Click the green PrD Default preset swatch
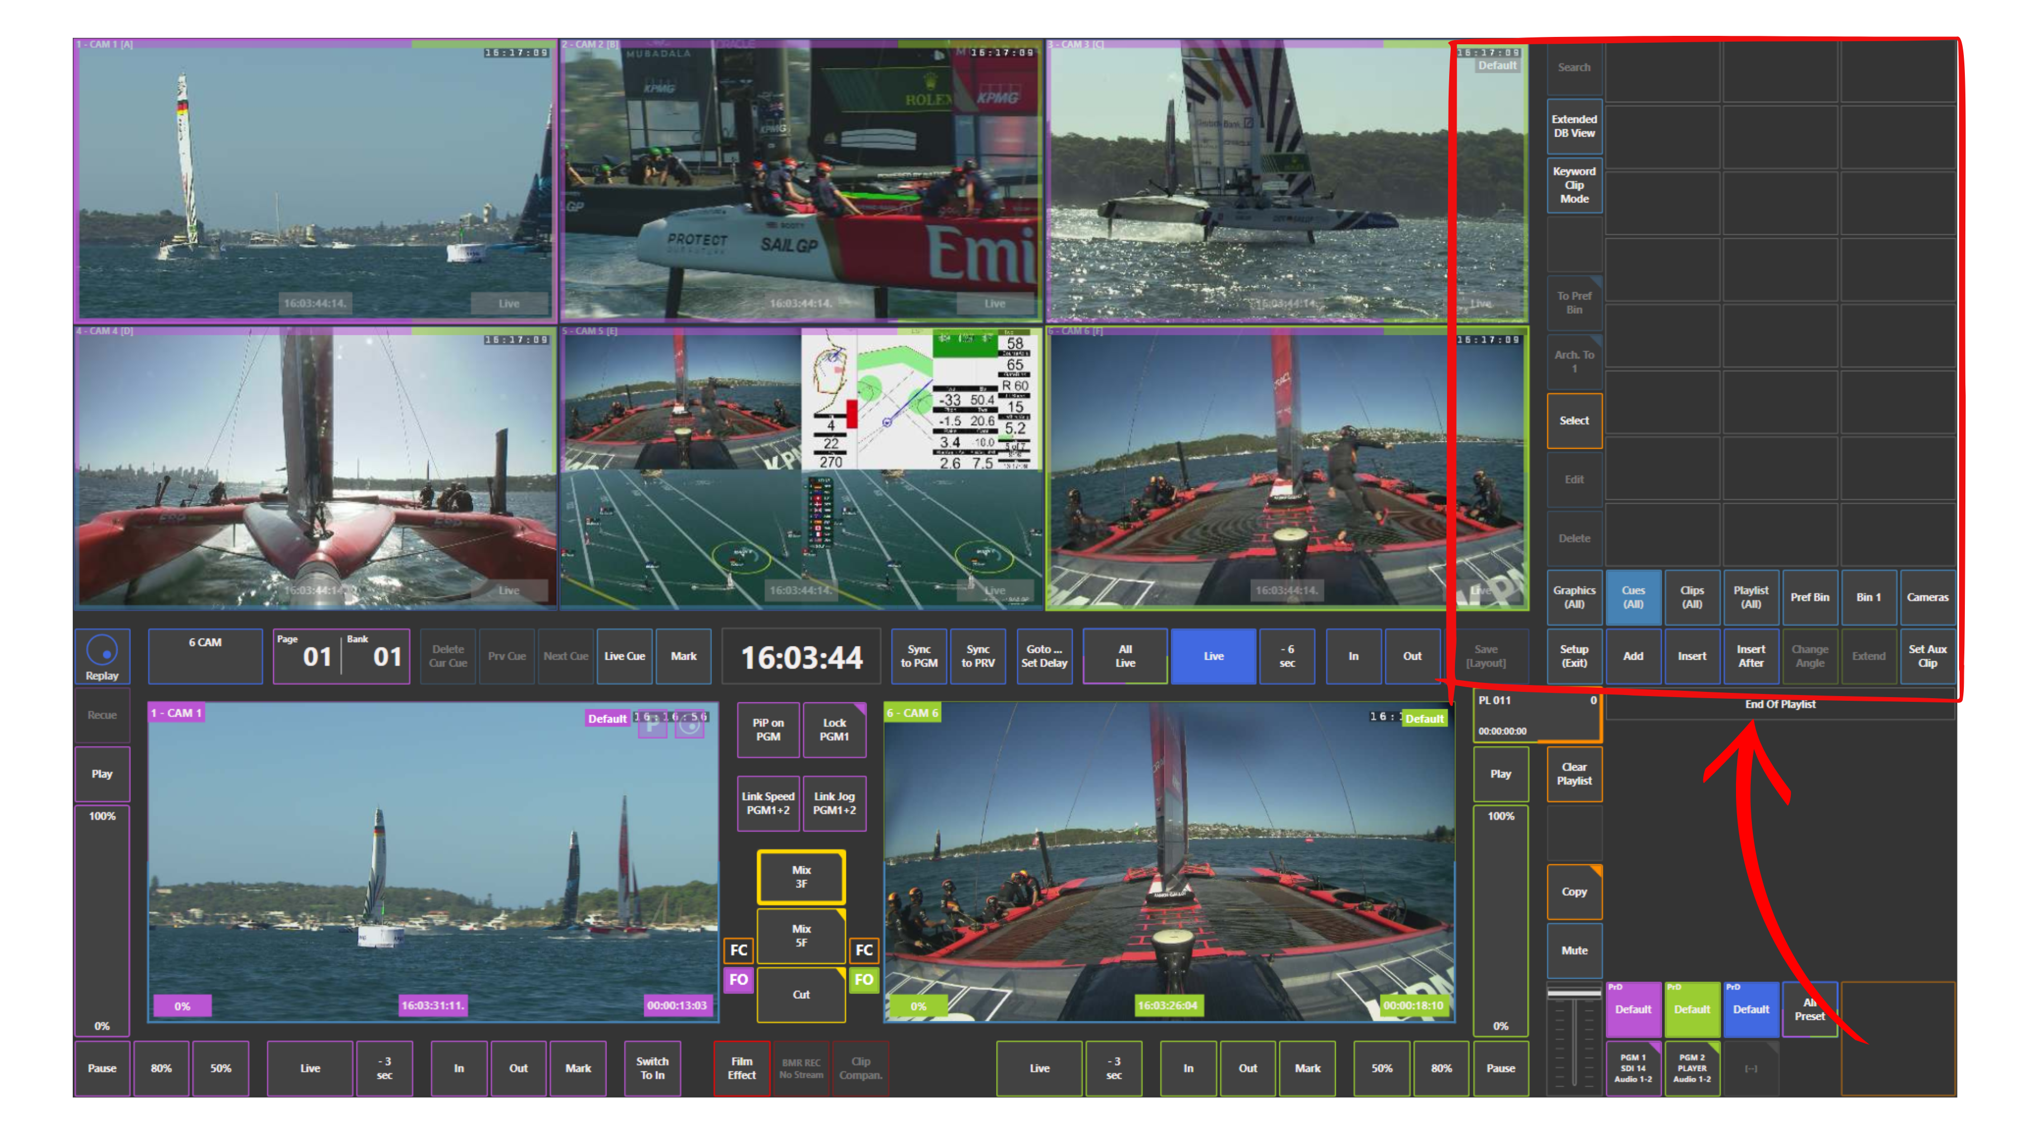Viewport: 2025px width, 1139px height. [x=1692, y=1009]
